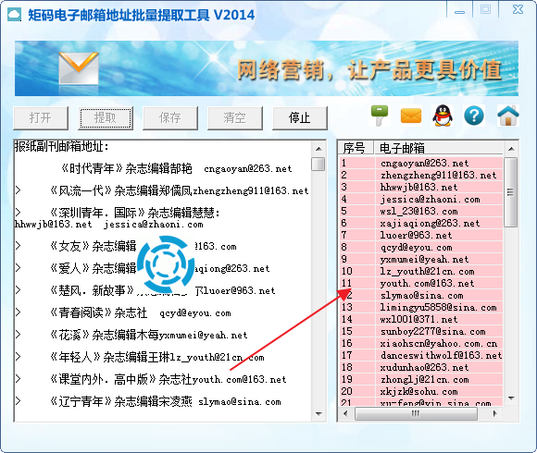537x453 pixels.
Task: Click the 《辽宁青年》 line in text pane
Action: [166, 402]
